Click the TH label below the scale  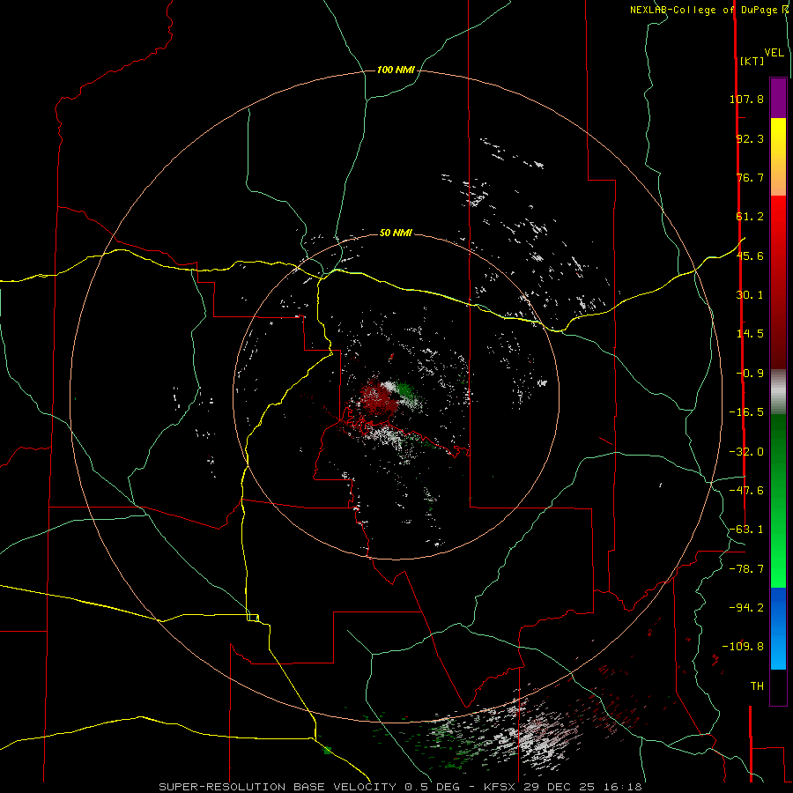coord(757,686)
